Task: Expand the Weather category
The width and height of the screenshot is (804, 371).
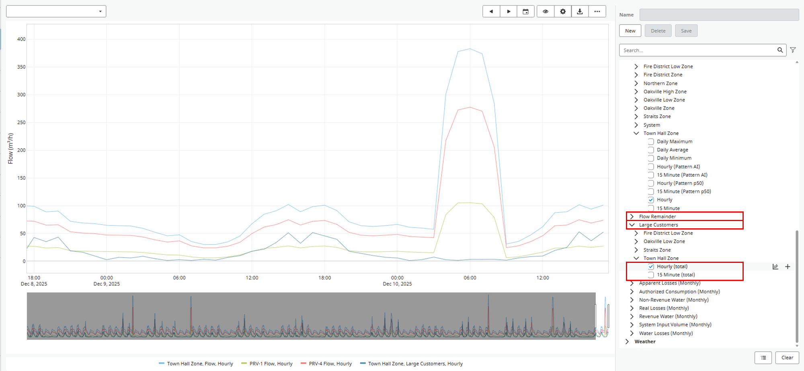Action: [x=627, y=342]
